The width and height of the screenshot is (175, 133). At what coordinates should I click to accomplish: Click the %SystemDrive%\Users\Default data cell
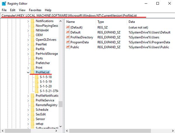[149, 32]
